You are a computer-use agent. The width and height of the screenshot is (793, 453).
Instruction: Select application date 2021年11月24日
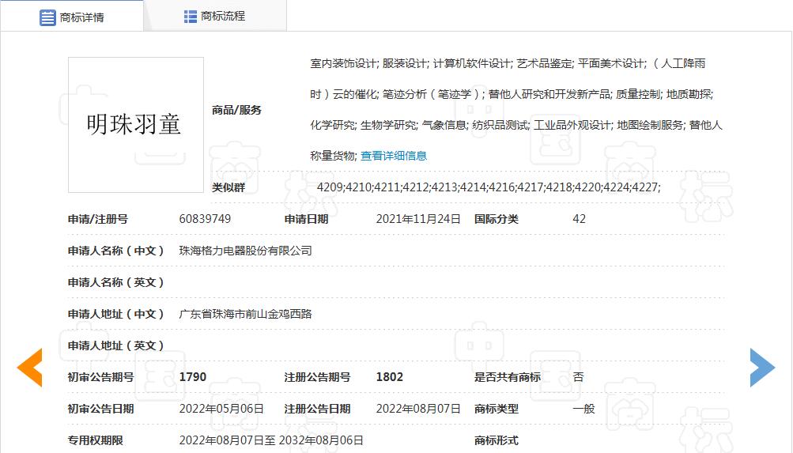coord(418,219)
